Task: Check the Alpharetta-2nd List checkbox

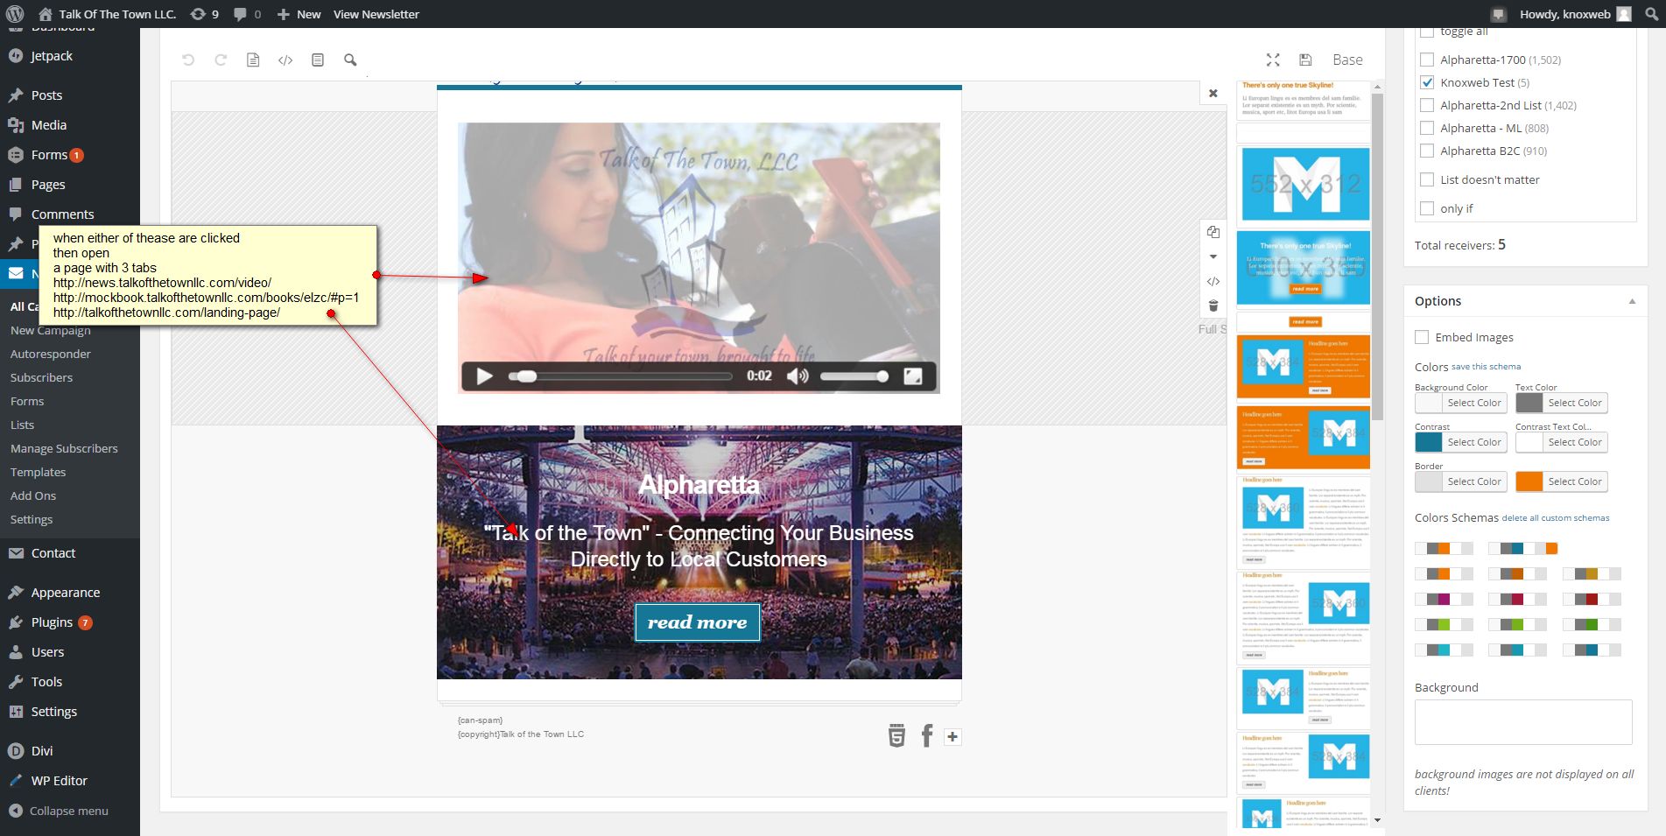Action: tap(1427, 105)
